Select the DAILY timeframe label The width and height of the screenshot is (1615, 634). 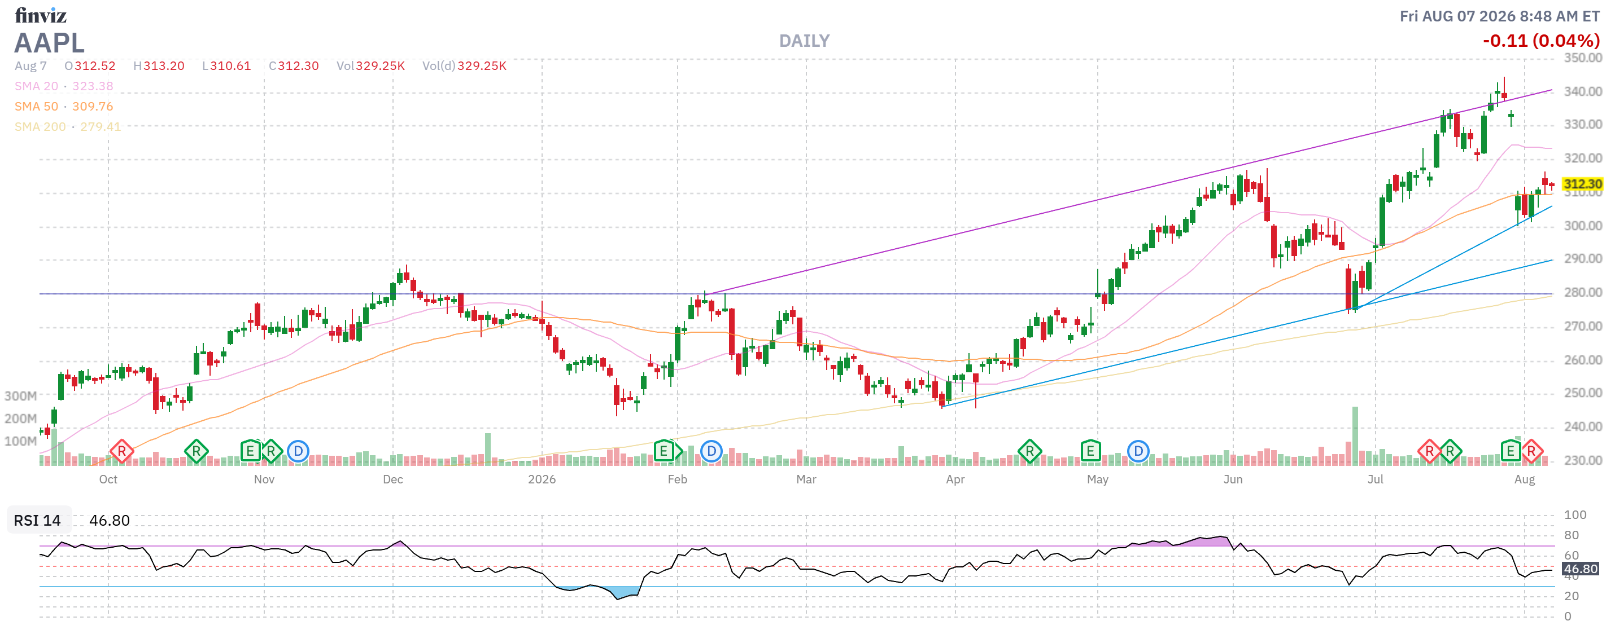[804, 41]
